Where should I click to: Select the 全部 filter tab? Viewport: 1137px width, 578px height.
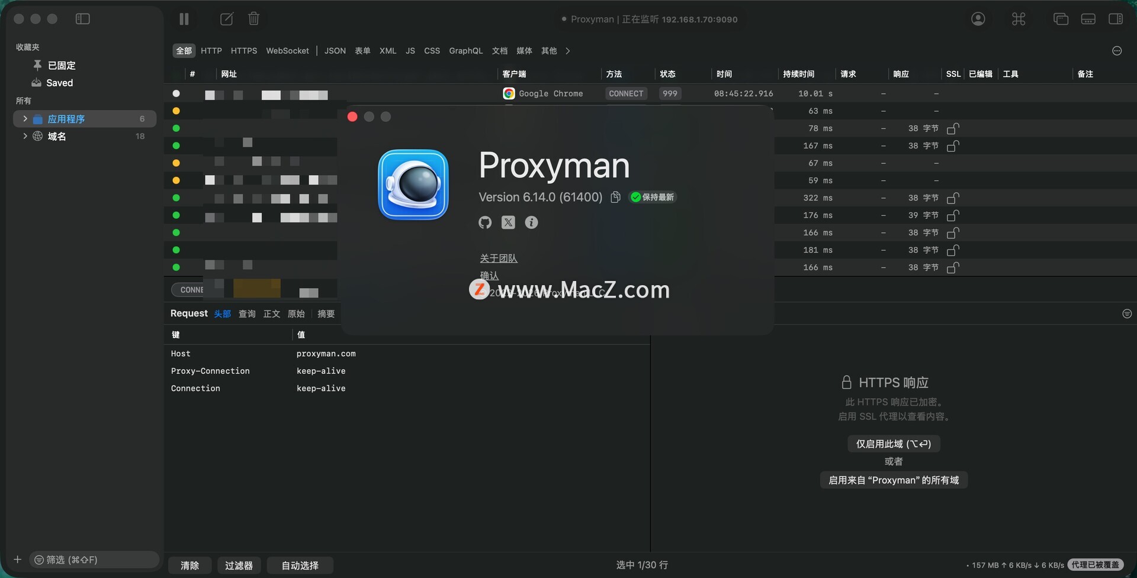pos(184,51)
